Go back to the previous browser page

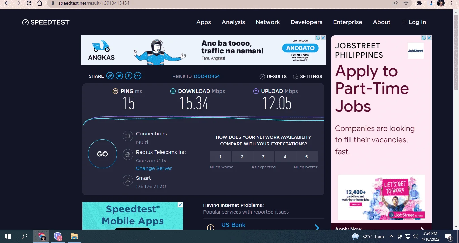click(7, 3)
